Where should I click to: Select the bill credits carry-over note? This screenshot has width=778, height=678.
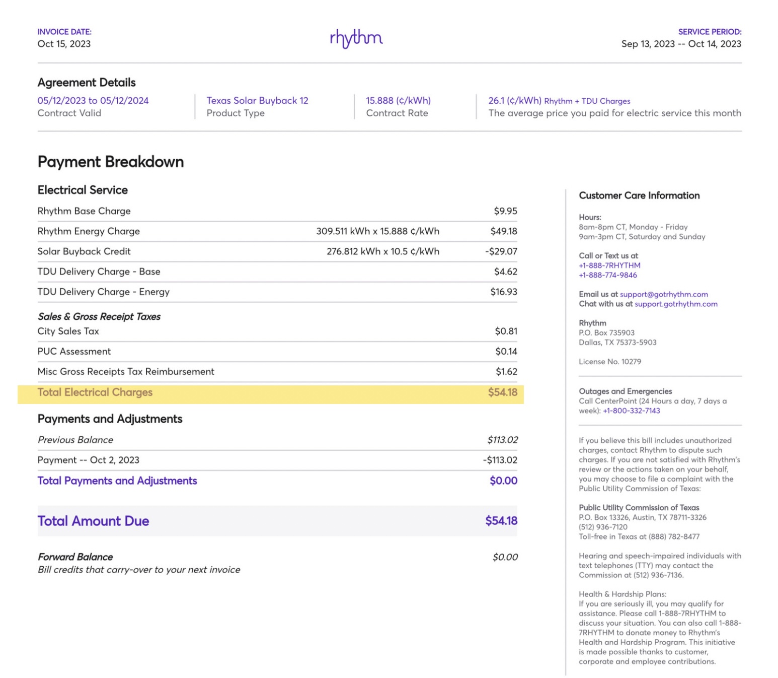139,570
